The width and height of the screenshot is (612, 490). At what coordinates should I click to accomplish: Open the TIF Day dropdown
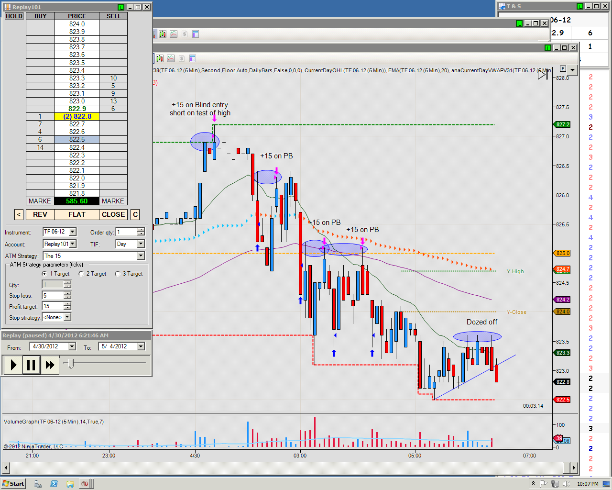pos(141,244)
